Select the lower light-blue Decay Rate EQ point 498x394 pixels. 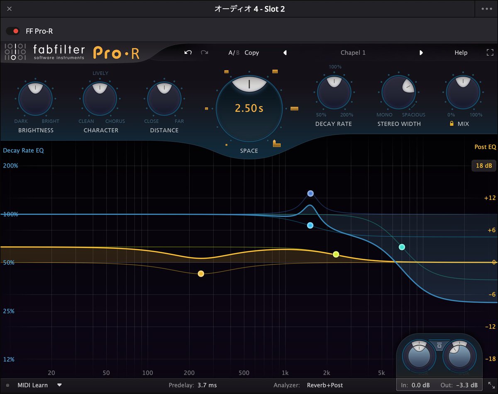point(310,225)
